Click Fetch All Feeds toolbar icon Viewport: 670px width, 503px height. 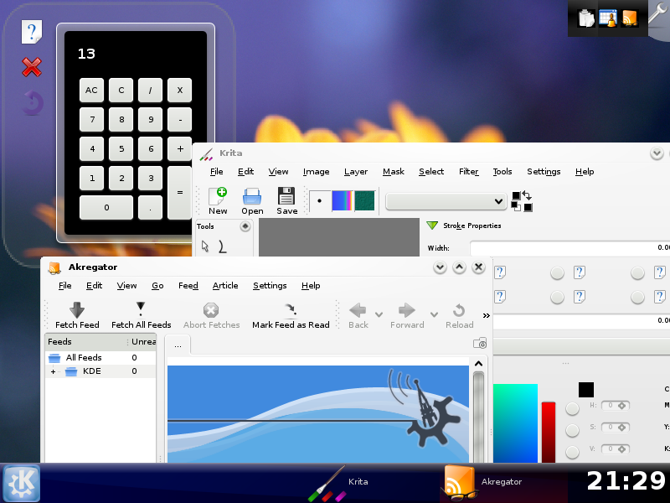[141, 316]
